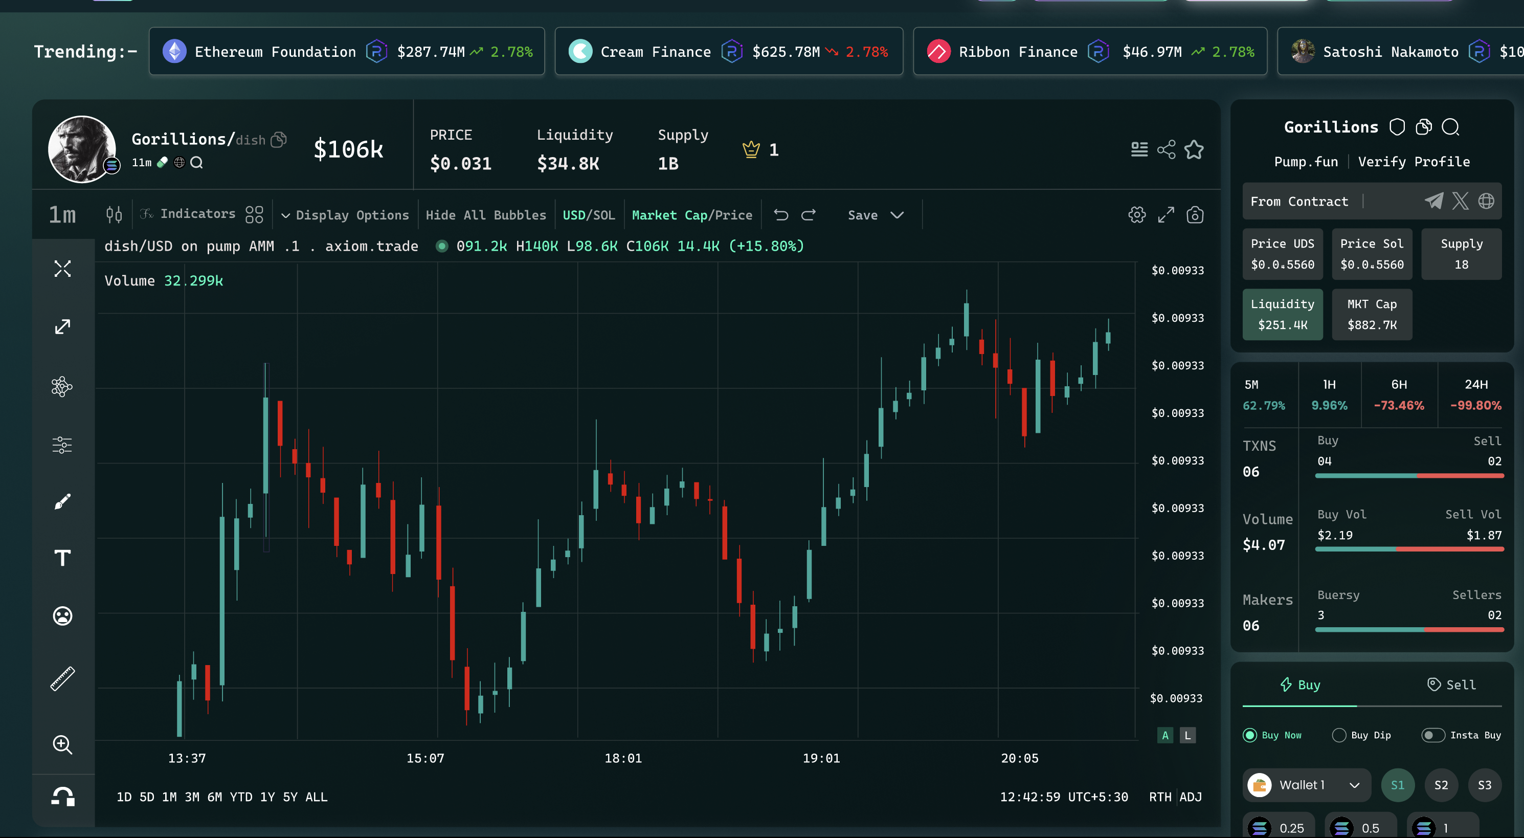Search using magnifier beside Gorillions panel title
The image size is (1524, 838).
click(1450, 127)
